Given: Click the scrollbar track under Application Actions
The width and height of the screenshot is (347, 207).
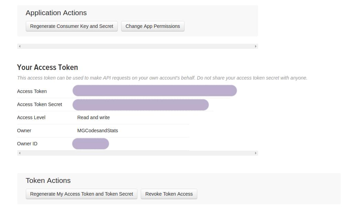Looking at the screenshot, I should (138, 46).
